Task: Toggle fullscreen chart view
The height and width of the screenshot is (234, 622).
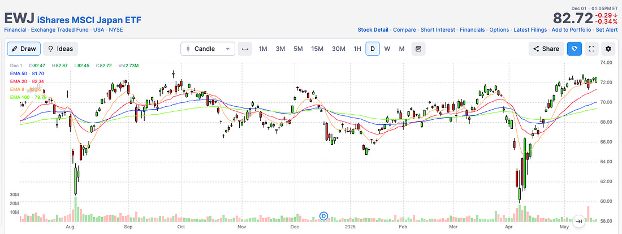Action: [591, 49]
